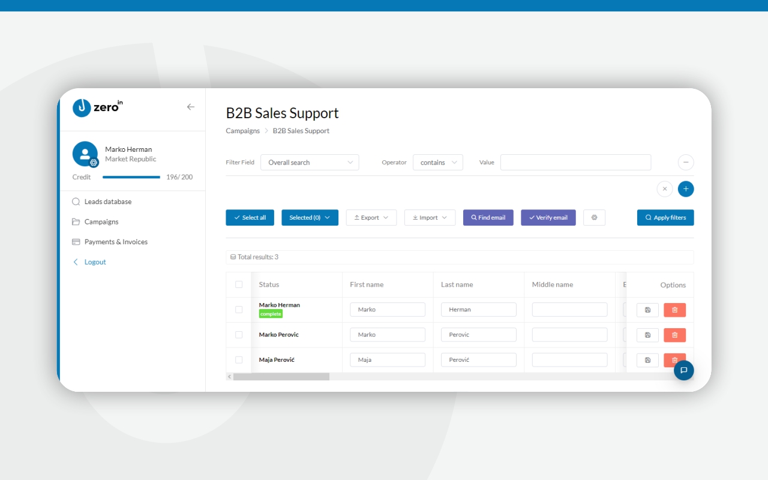Image resolution: width=768 pixels, height=480 pixels.
Task: Expand the Export dropdown
Action: tap(371, 217)
